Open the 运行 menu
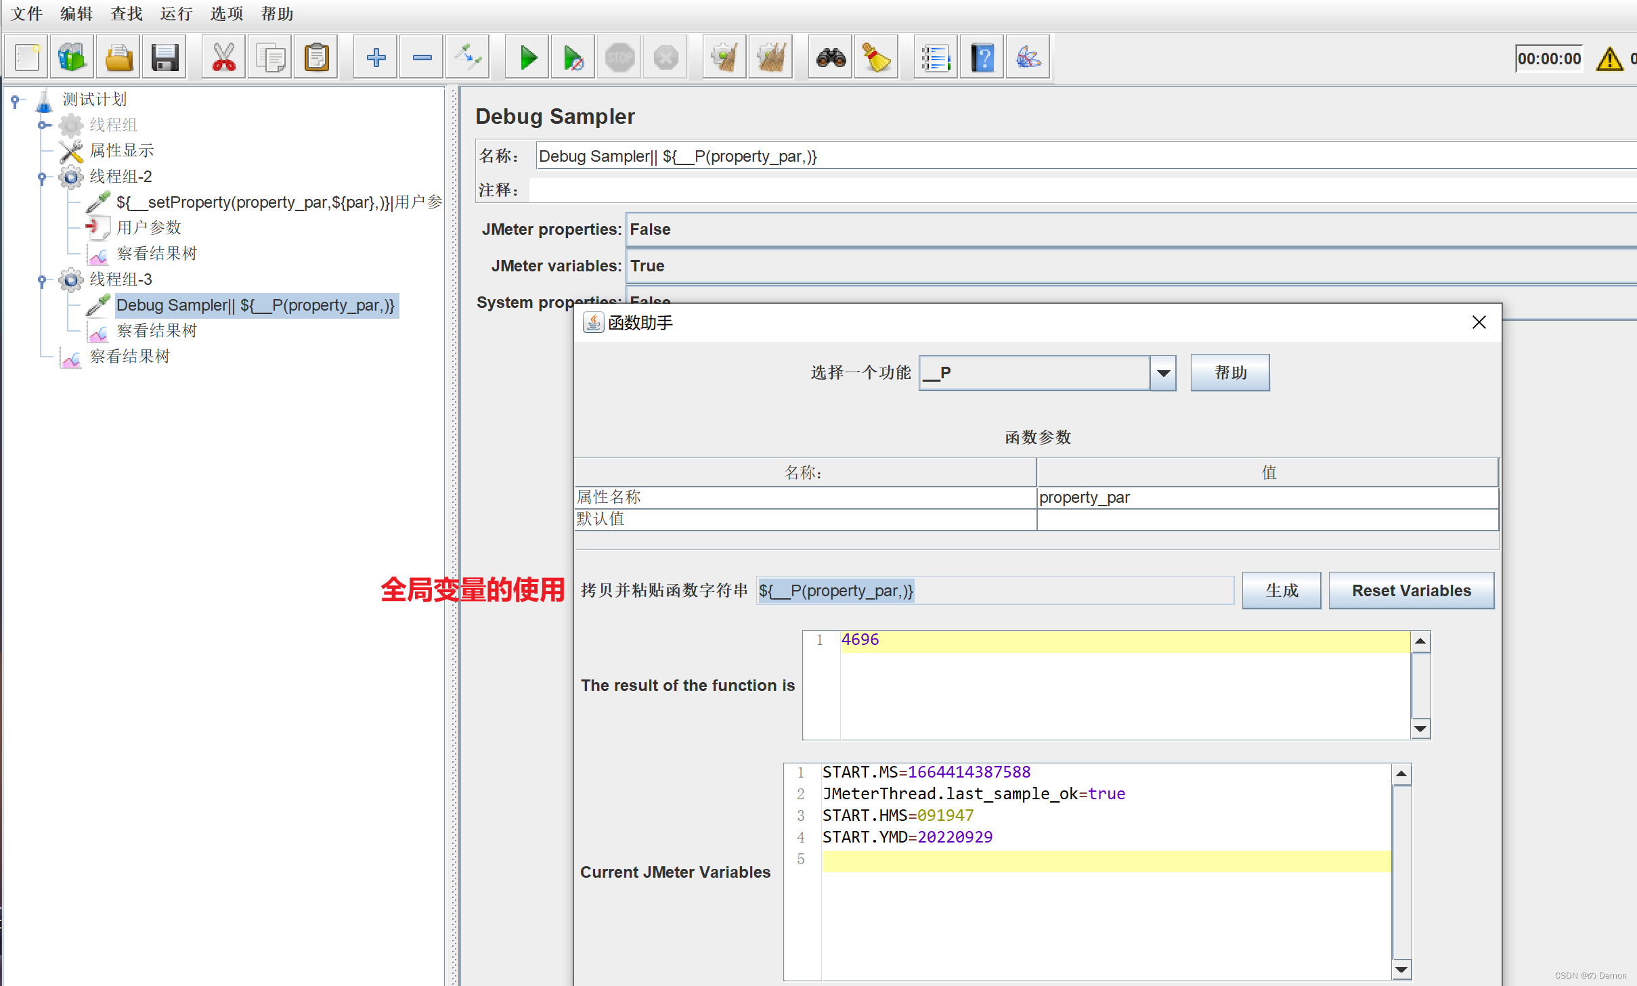 (x=176, y=14)
